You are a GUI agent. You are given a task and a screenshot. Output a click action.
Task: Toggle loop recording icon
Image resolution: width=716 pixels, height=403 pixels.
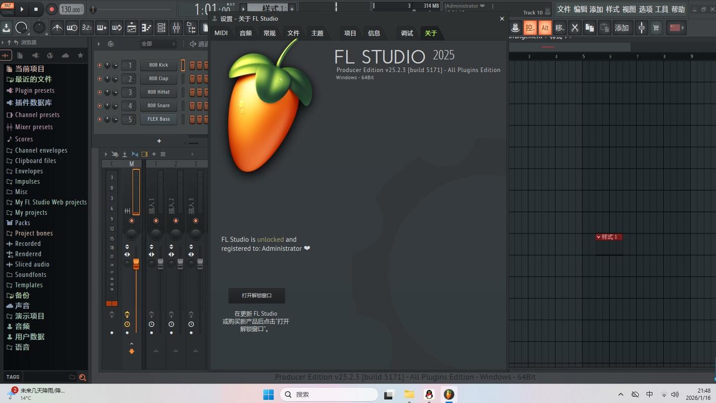click(x=117, y=28)
